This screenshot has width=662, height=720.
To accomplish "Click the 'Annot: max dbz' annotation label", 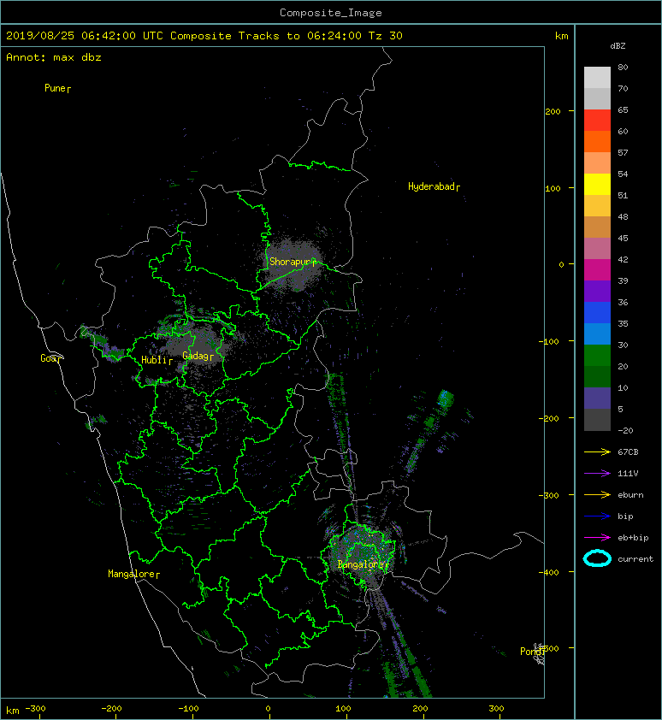I will click(54, 57).
